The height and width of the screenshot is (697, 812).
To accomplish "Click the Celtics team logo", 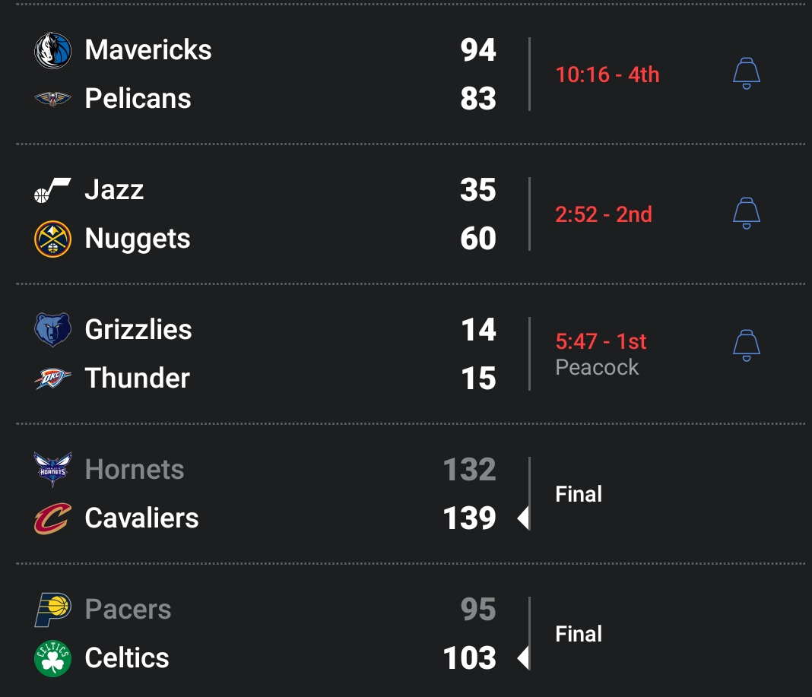I will [52, 658].
